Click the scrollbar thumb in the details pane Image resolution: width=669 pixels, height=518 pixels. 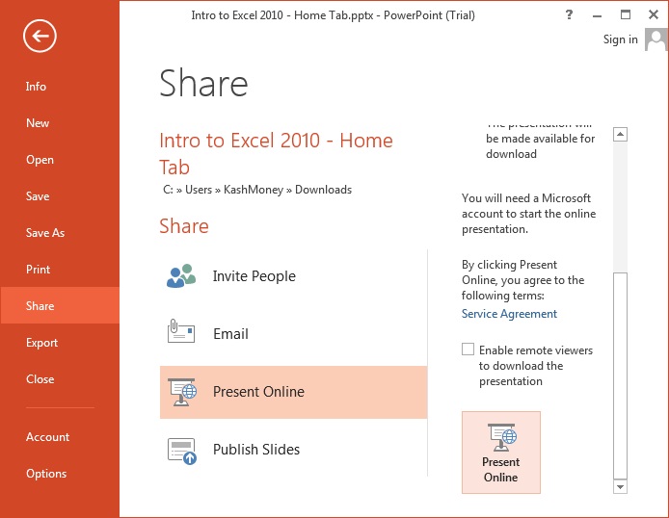click(620, 376)
